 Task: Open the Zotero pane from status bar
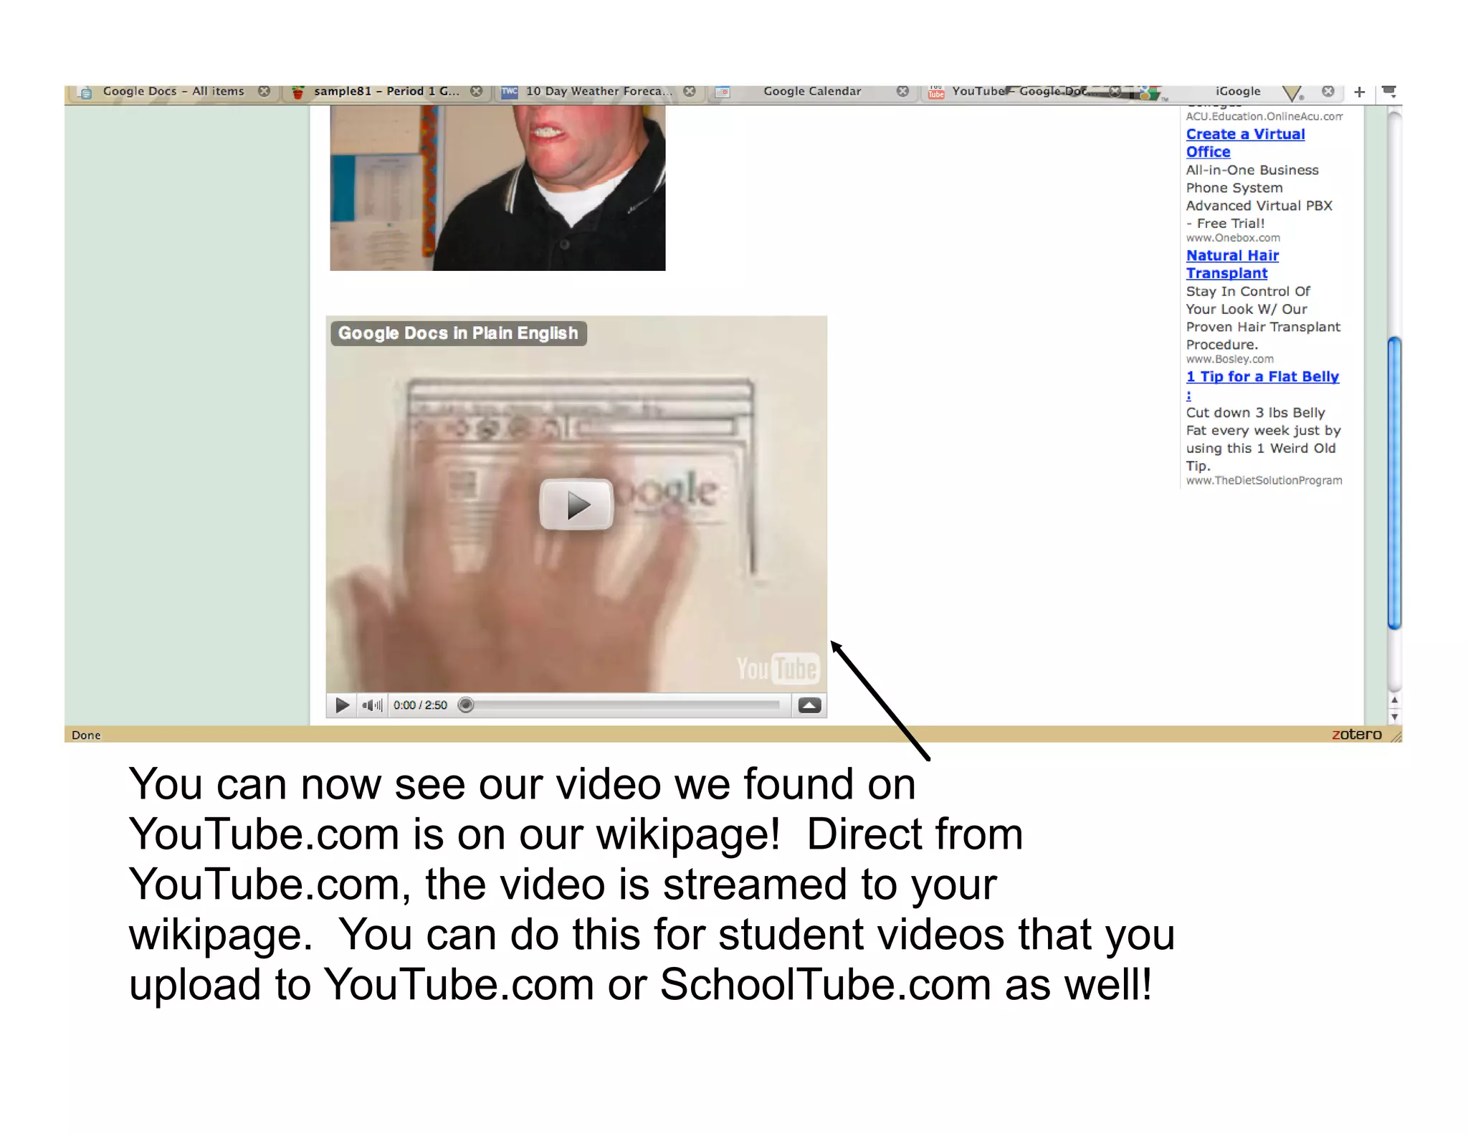[x=1356, y=734]
